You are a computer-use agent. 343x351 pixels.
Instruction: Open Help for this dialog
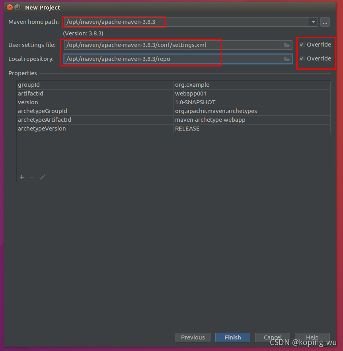tap(312, 337)
